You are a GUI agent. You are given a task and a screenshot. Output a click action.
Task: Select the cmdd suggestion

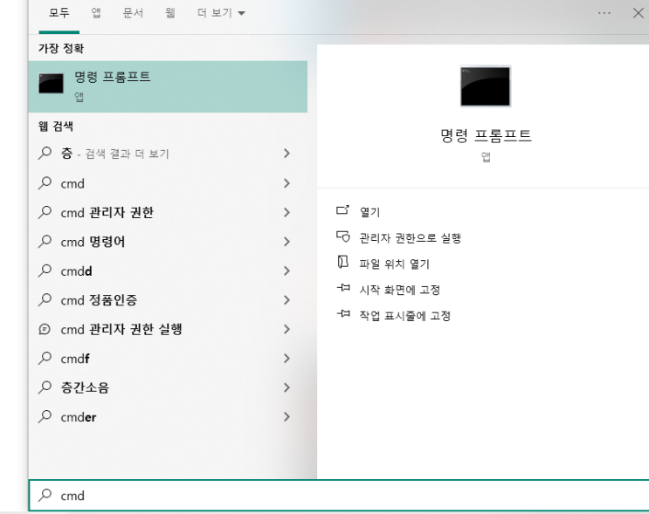[168, 271]
